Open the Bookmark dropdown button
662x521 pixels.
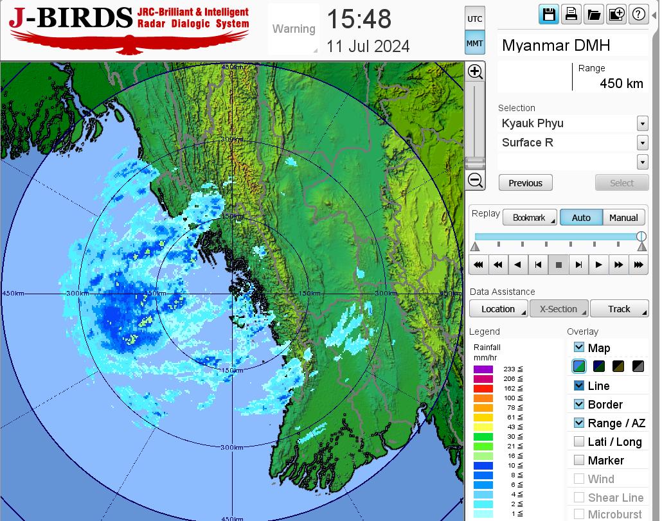click(530, 218)
